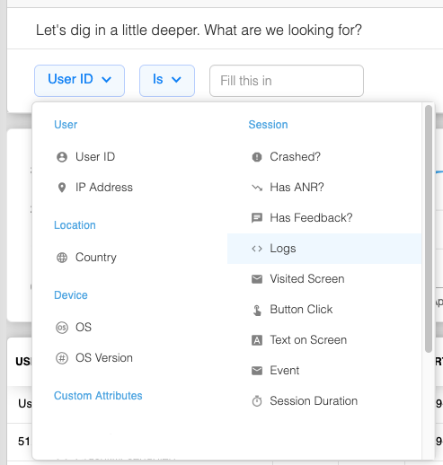Click the circular OS icon
The width and height of the screenshot is (443, 465).
(62, 328)
